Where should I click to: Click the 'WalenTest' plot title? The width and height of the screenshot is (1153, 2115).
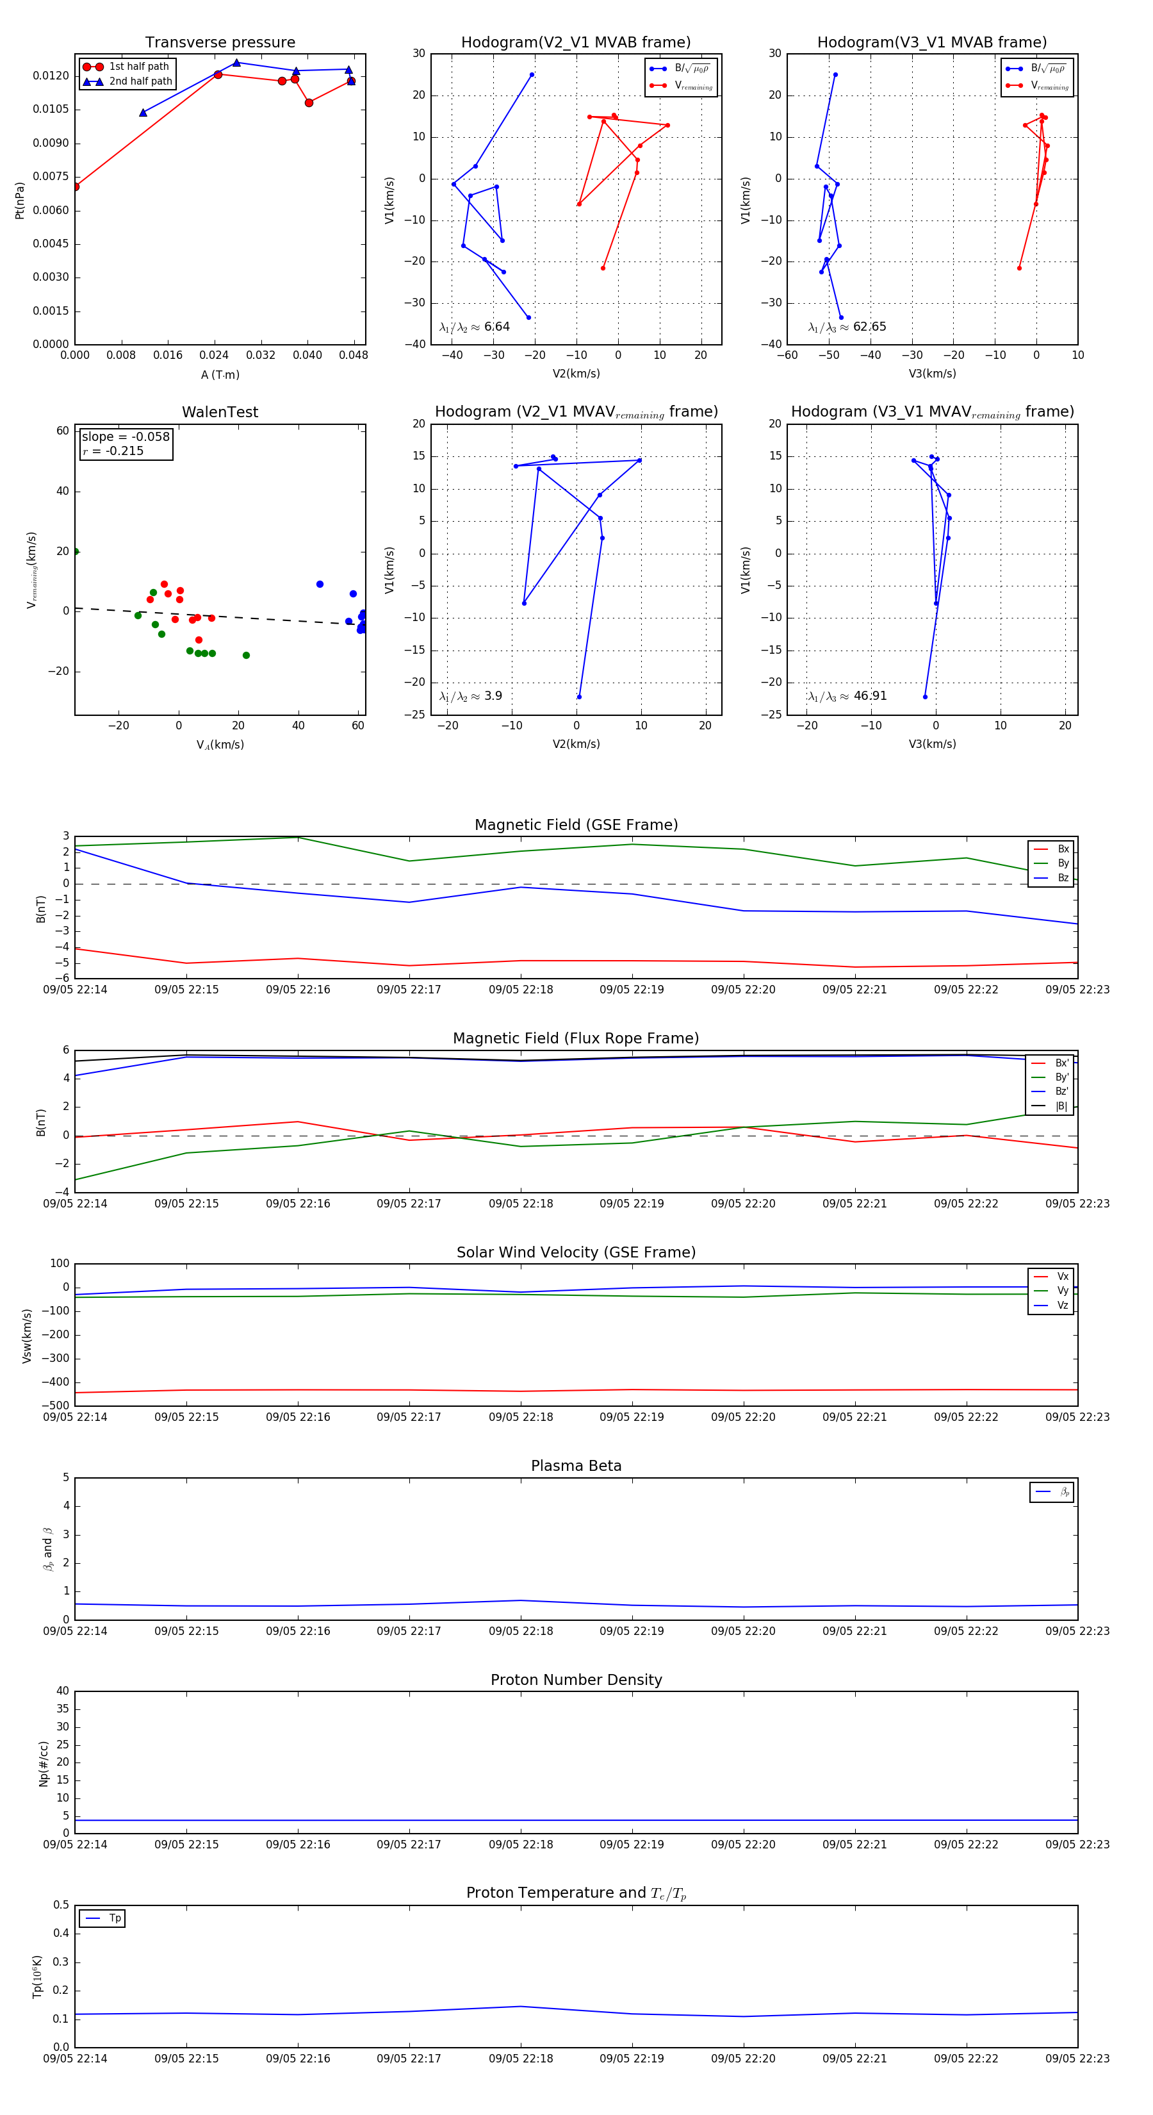(220, 412)
